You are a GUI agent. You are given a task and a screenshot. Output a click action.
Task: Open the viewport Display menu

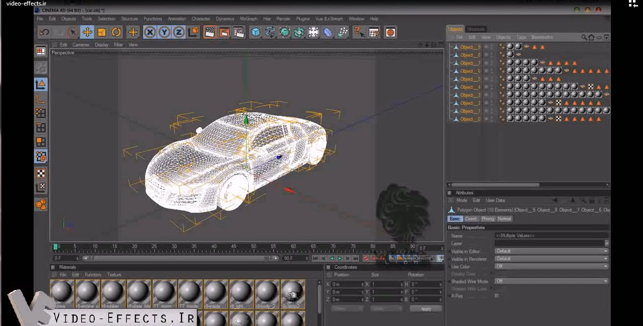tap(102, 45)
